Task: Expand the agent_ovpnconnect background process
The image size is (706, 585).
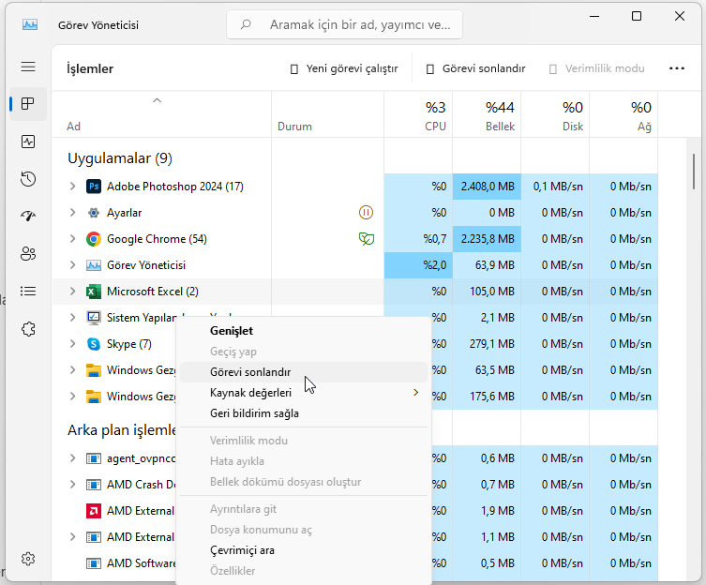Action: (x=72, y=458)
